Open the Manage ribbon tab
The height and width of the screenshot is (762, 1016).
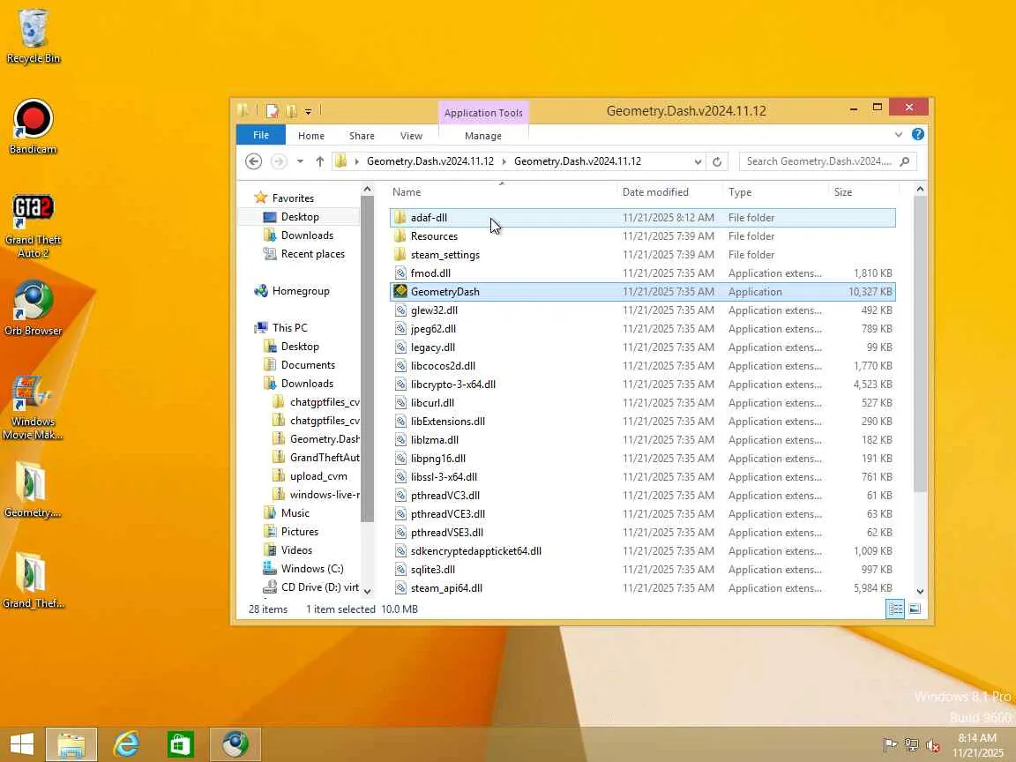(482, 136)
